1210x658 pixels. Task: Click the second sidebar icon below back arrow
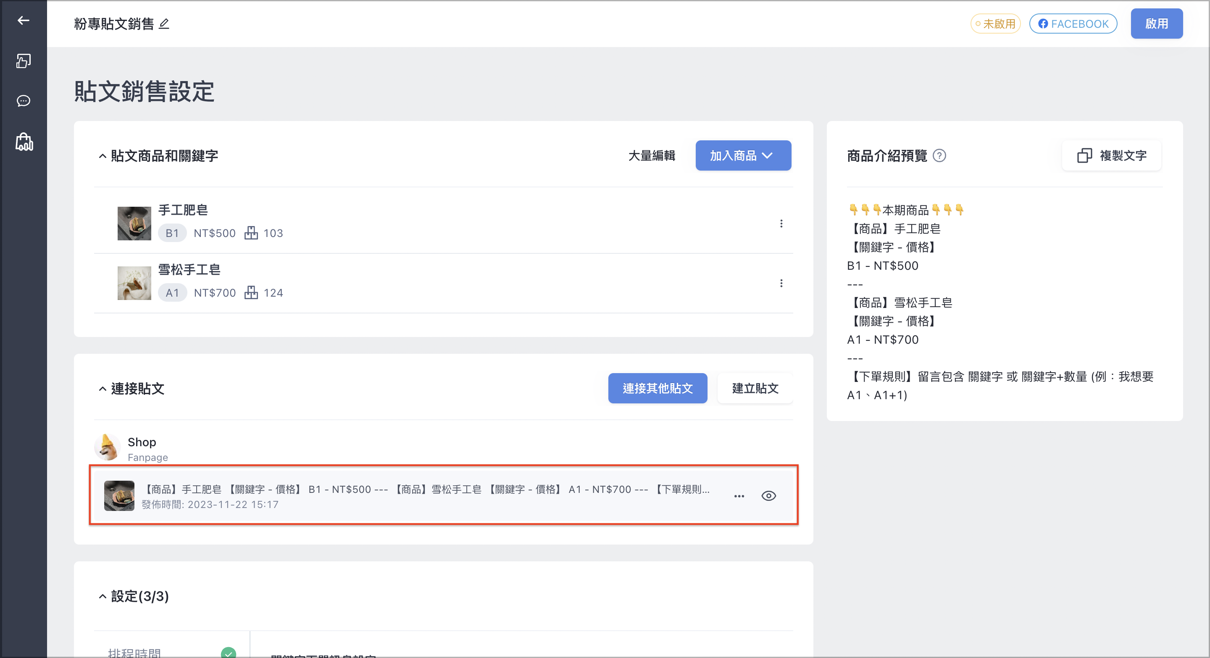(24, 61)
